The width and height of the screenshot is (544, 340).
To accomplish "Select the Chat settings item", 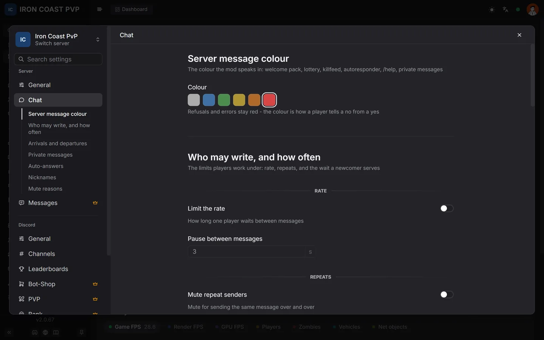I will click(x=58, y=100).
